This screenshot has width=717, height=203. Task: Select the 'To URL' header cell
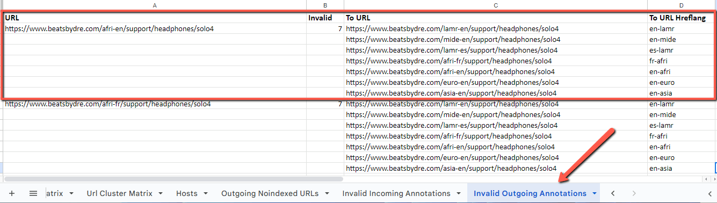pos(496,18)
